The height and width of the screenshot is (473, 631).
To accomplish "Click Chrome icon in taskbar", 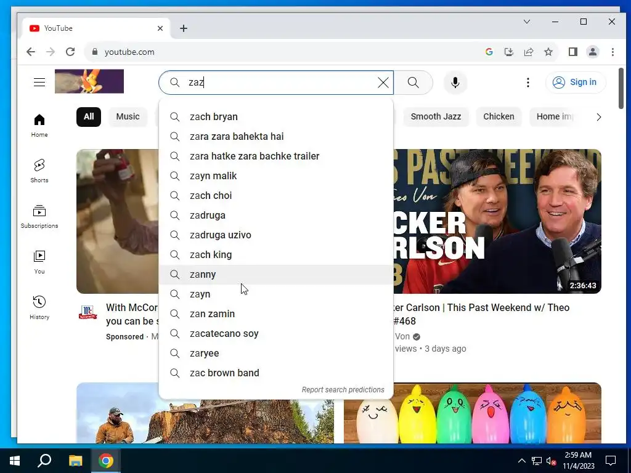I will point(106,461).
